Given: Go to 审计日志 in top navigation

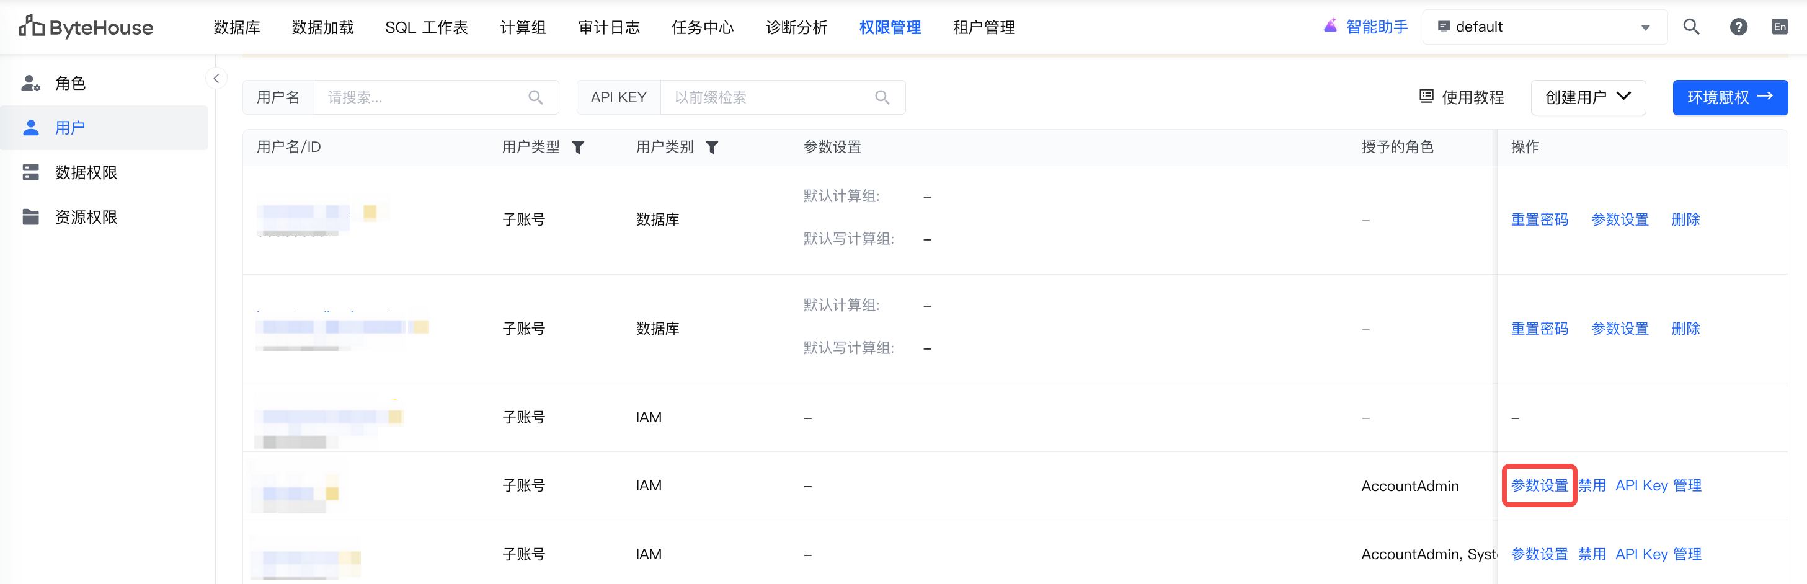Looking at the screenshot, I should 608,27.
